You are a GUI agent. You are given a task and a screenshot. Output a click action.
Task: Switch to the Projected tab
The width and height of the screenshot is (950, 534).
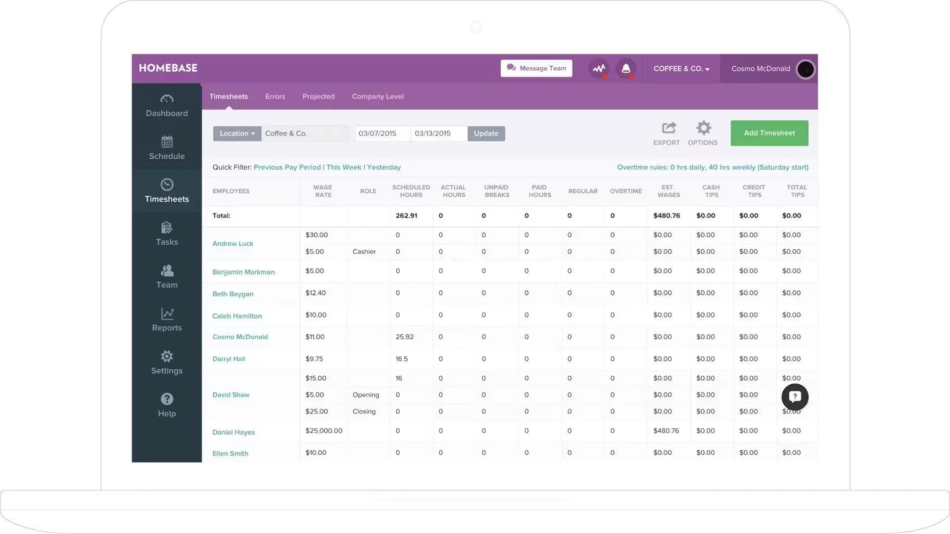pyautogui.click(x=318, y=96)
